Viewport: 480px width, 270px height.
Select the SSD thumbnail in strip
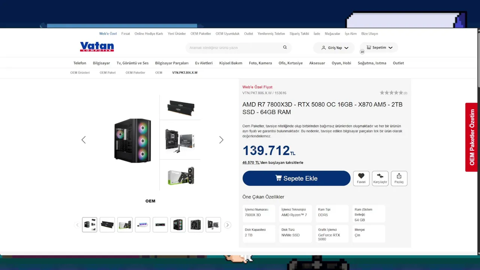click(x=160, y=225)
